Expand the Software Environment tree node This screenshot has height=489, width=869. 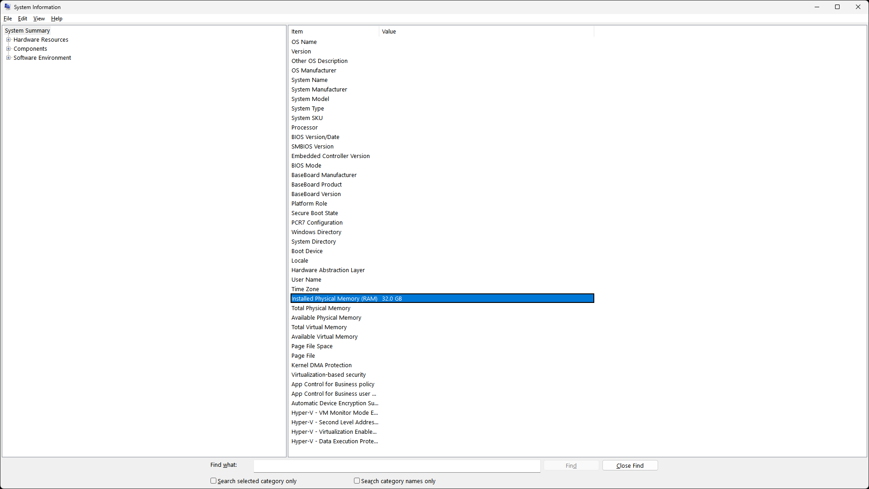(x=8, y=58)
